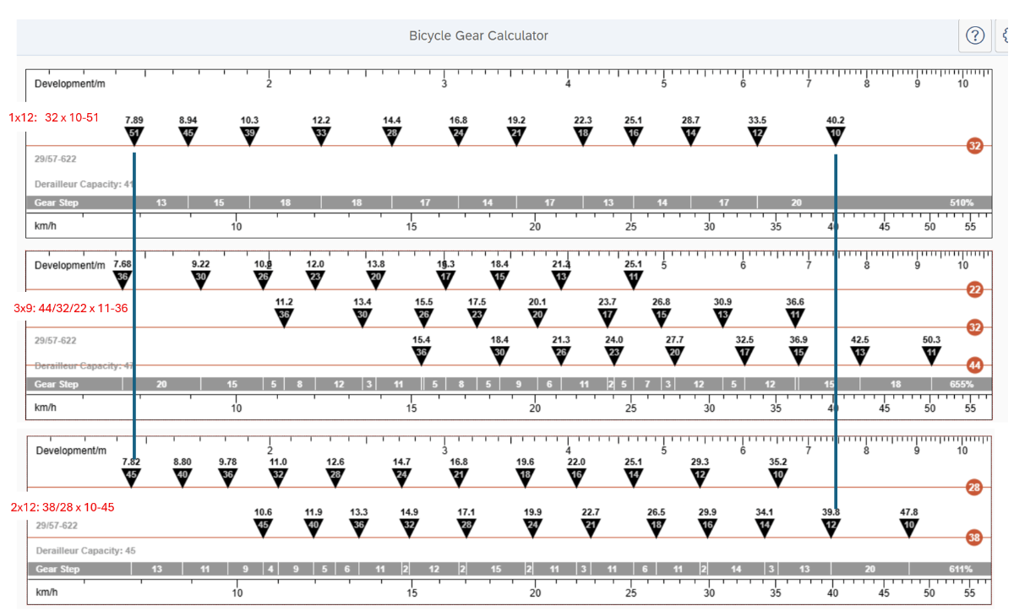Click the 13-tooth sprocket marker labeled 30.9
Viewport: 1014px width, 616px height.
[x=722, y=316]
